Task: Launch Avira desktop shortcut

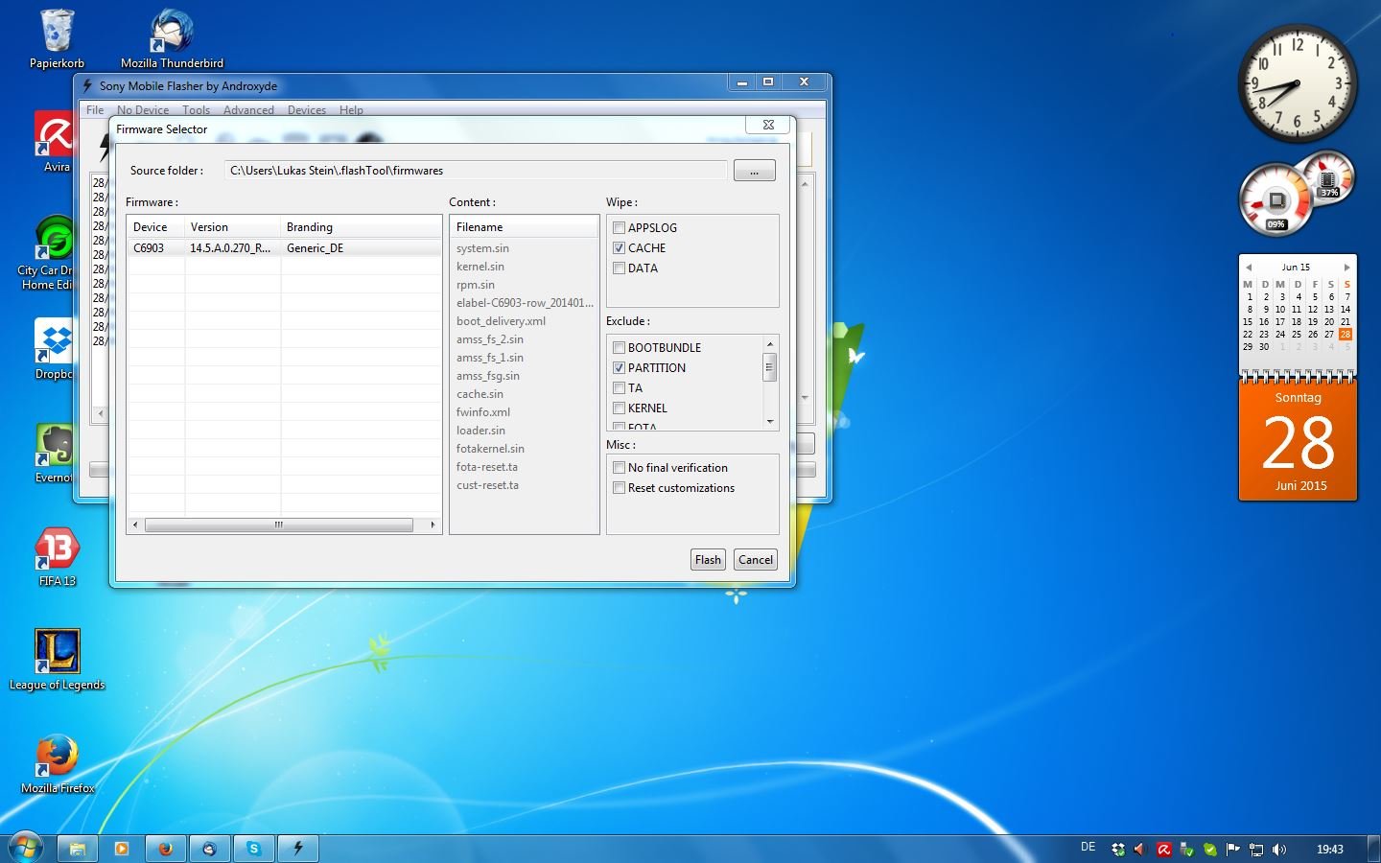Action: pyautogui.click(x=57, y=141)
